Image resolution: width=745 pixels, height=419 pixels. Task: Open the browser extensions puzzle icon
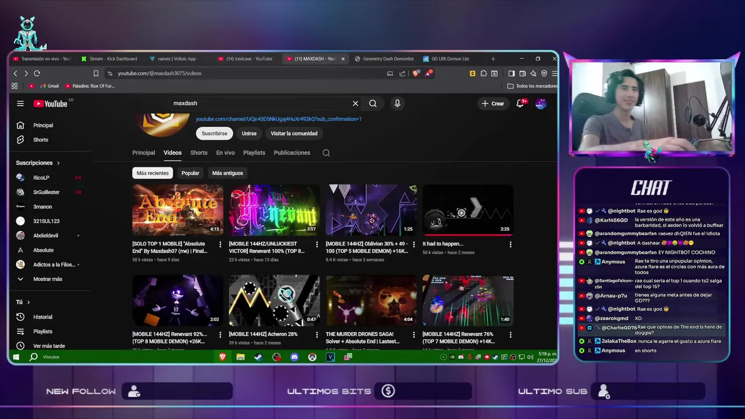click(484, 73)
